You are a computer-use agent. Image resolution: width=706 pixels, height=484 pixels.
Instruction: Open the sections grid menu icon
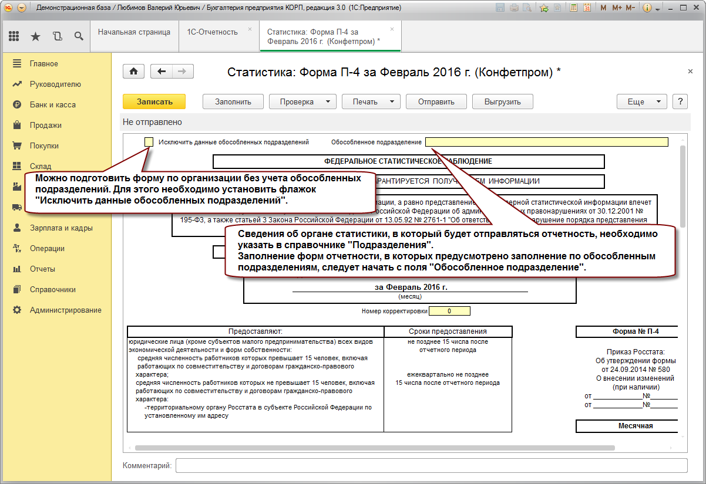point(14,36)
